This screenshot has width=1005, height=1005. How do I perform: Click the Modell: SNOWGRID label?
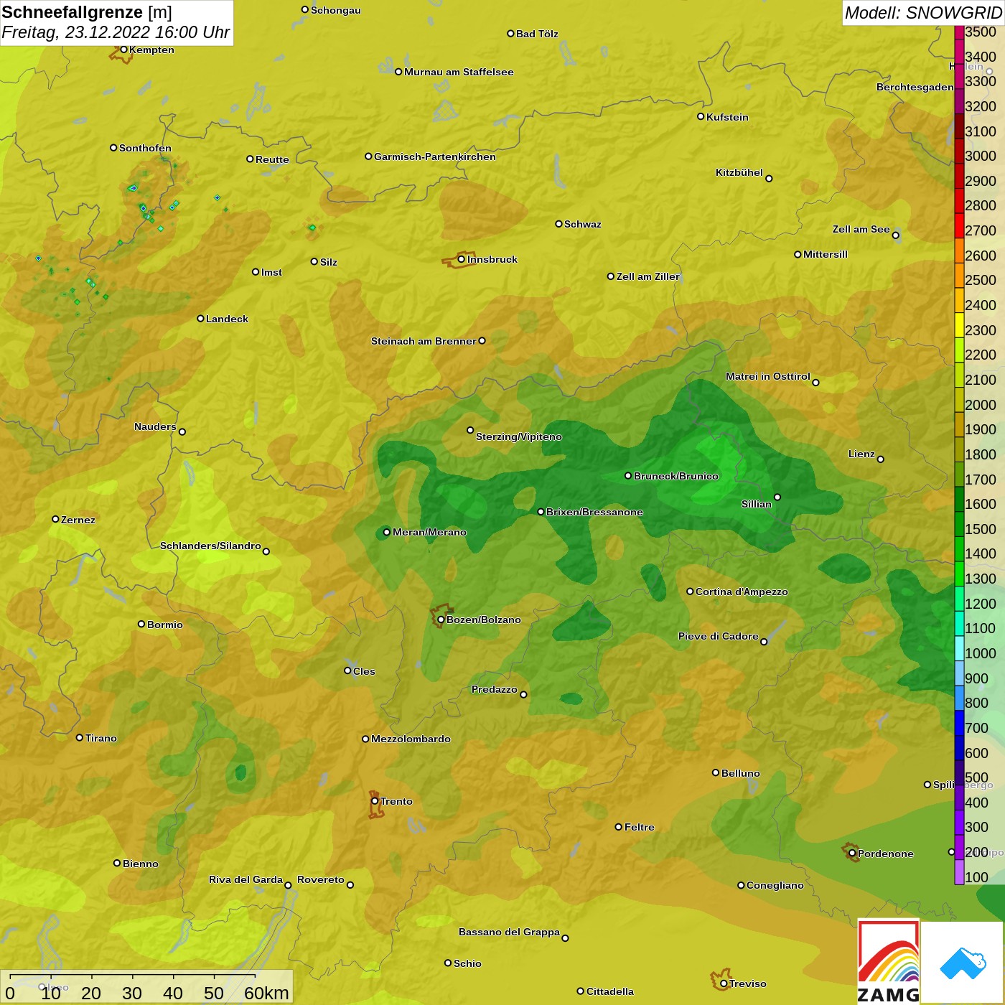point(923,13)
